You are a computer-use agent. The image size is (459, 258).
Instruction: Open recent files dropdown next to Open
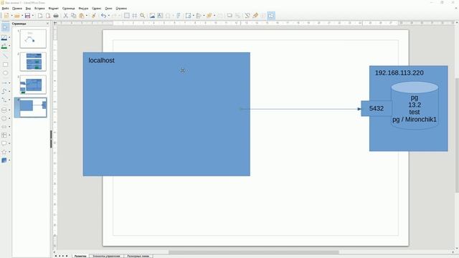coord(22,16)
